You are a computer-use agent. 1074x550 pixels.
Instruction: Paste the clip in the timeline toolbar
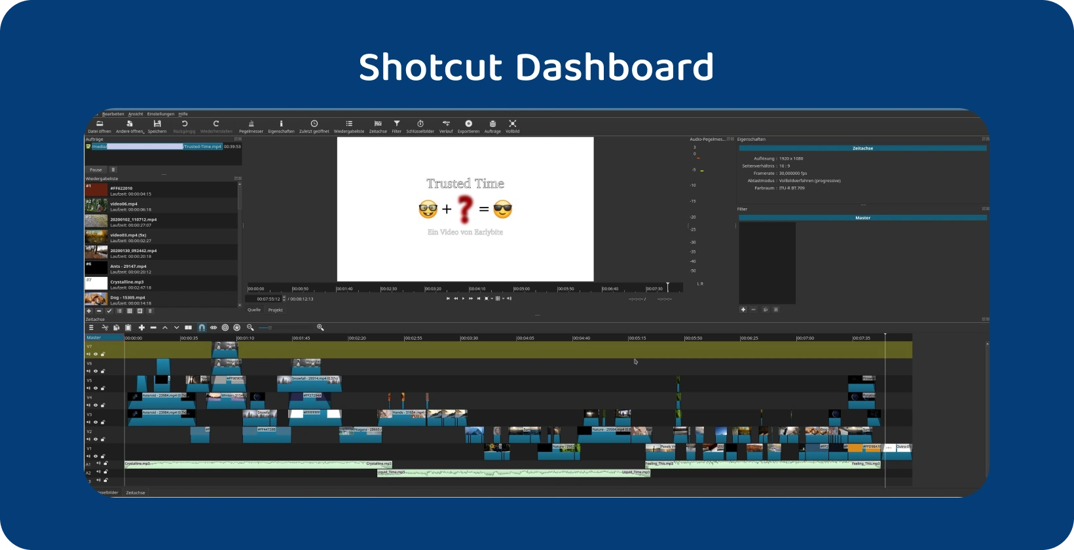pos(128,327)
